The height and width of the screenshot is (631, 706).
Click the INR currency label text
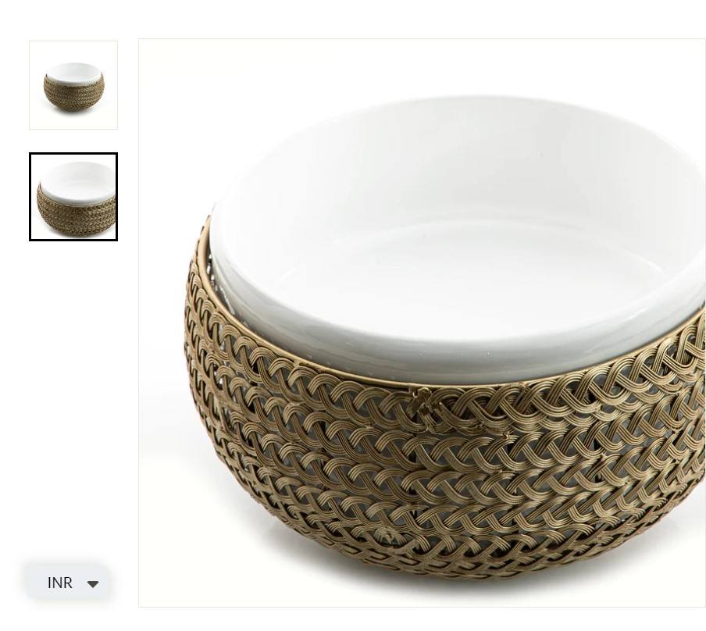(x=59, y=583)
